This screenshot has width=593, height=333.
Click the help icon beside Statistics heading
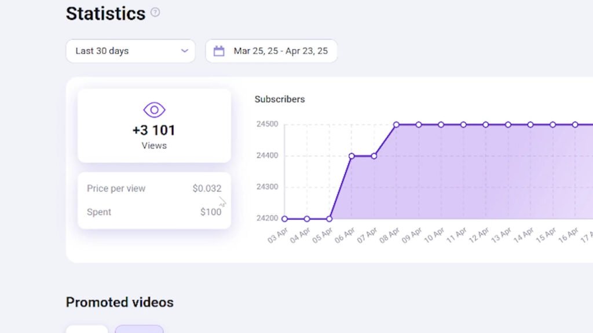[155, 12]
